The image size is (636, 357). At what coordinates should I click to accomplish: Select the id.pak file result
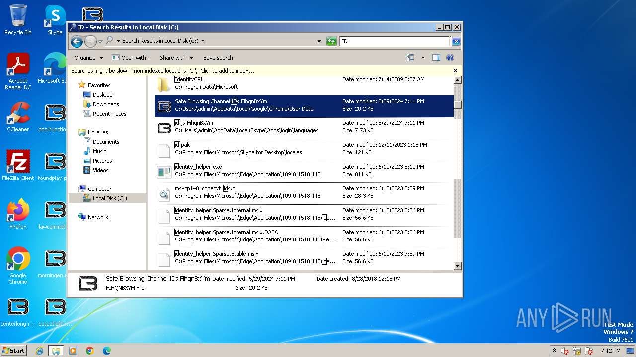(304, 150)
